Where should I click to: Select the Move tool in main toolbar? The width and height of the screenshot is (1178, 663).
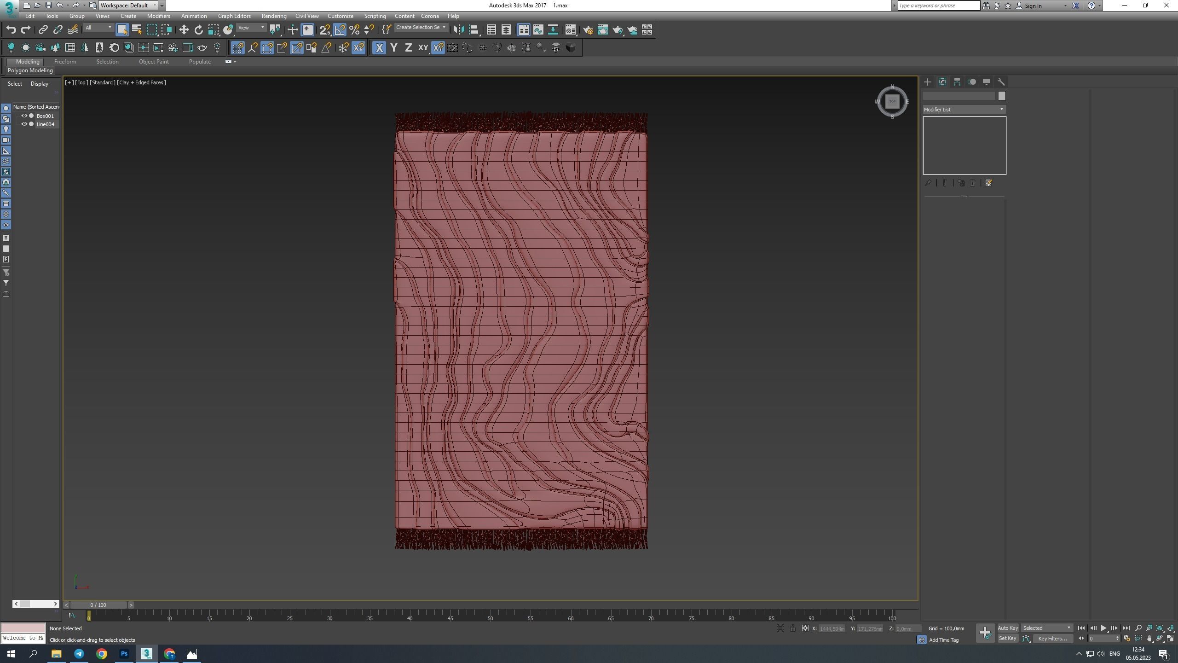[184, 30]
